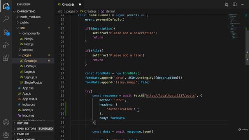Click the Open Changes compare icon
Viewport: 249px width, 140px height.
pos(226,4)
